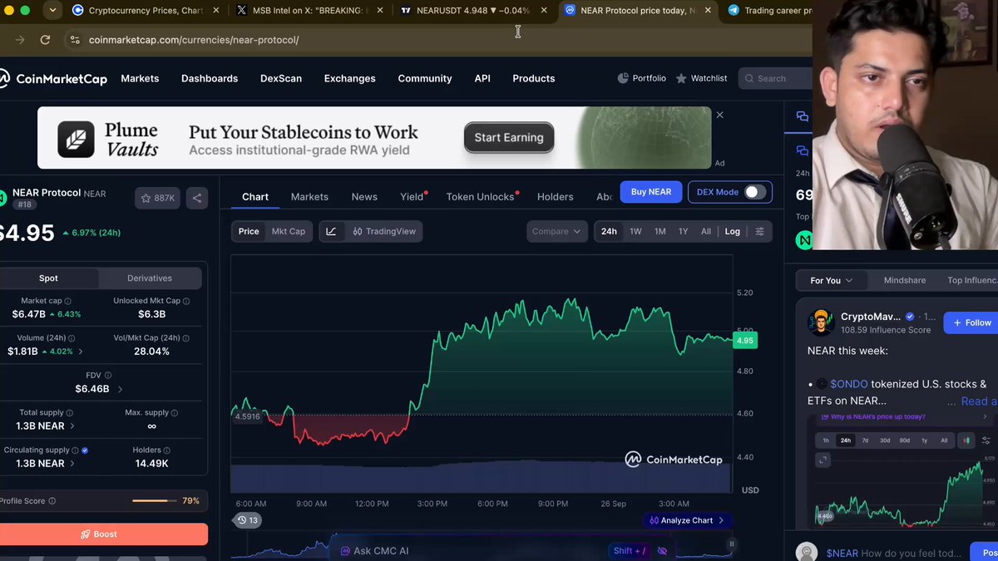Open the tab list chevron button

[x=52, y=11]
